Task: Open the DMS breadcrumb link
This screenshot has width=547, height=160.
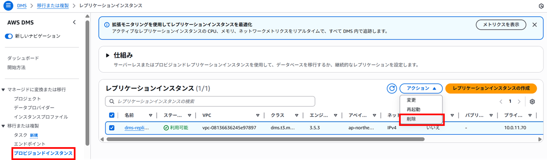Action: (22, 6)
